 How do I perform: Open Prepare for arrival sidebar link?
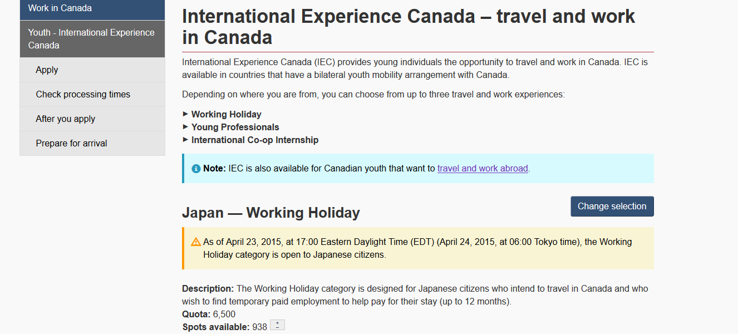(x=92, y=144)
